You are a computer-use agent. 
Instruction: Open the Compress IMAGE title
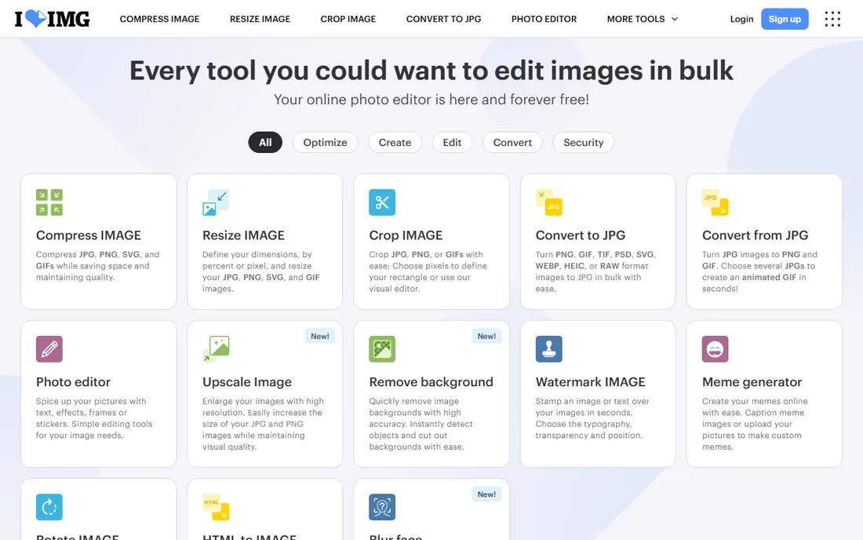[x=89, y=235]
